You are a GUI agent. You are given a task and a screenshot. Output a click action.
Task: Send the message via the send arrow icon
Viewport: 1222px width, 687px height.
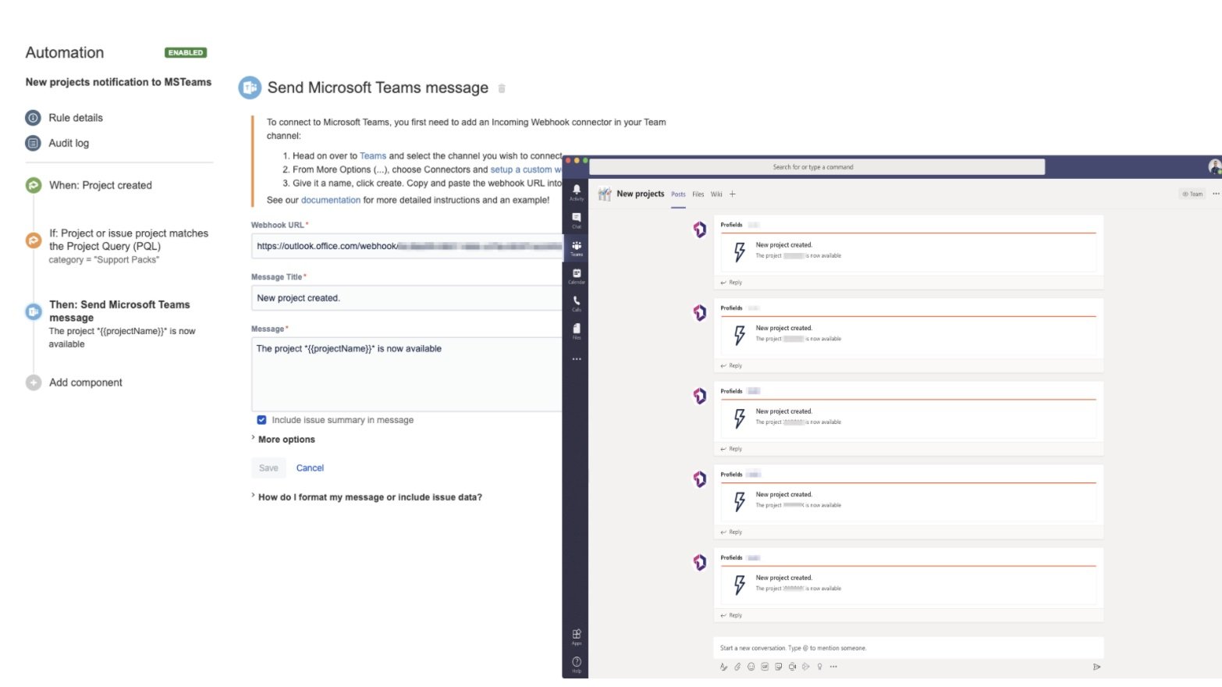tap(1096, 667)
